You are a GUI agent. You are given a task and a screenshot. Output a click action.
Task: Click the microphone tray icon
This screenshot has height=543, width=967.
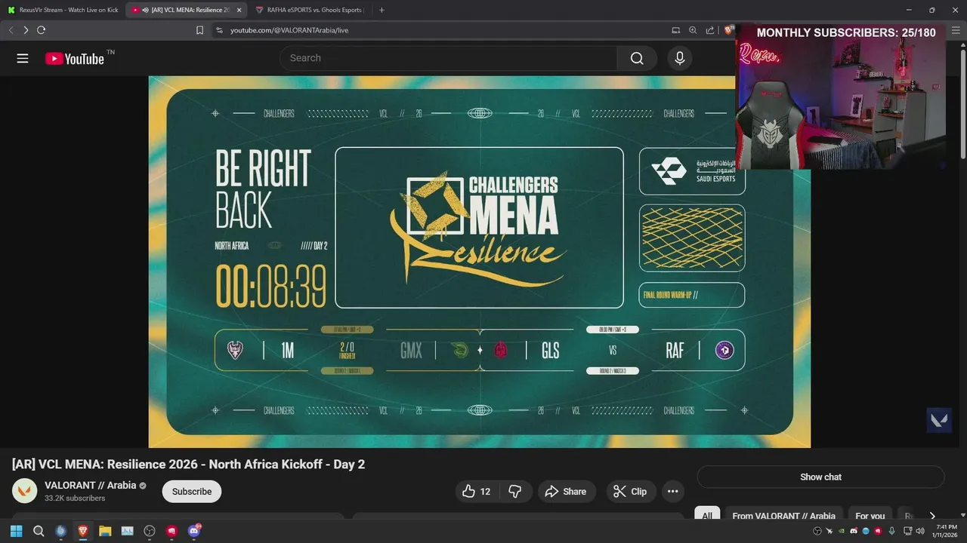892,531
